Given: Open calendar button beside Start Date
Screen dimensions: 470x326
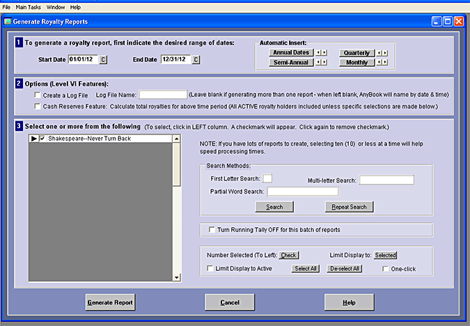Looking at the screenshot, I should pos(104,60).
